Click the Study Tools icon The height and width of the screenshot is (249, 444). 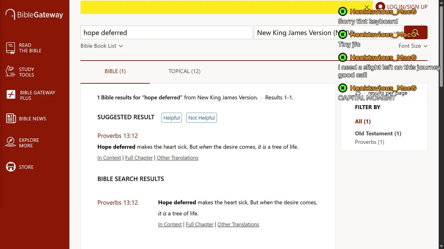point(10,72)
